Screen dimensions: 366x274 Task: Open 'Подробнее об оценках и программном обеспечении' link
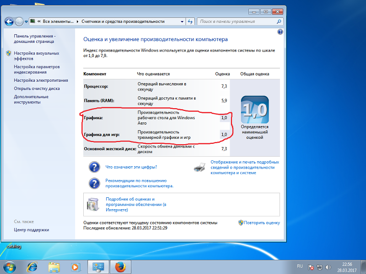point(136,205)
